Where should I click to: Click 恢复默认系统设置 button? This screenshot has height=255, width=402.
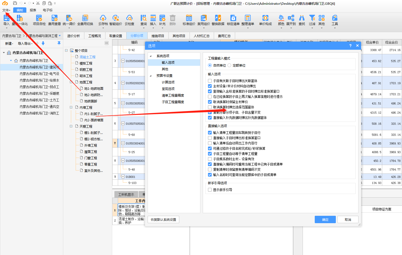163,219
